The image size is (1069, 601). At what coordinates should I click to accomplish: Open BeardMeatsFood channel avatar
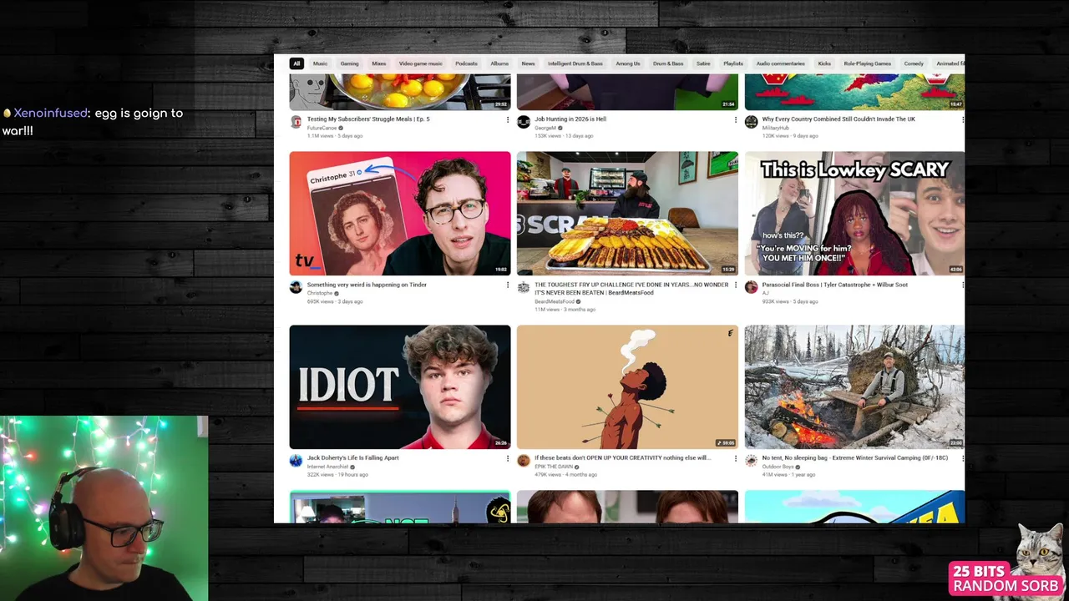coord(523,287)
